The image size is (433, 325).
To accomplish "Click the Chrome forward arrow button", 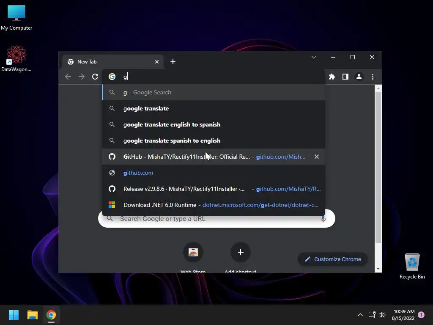I will [x=82, y=77].
